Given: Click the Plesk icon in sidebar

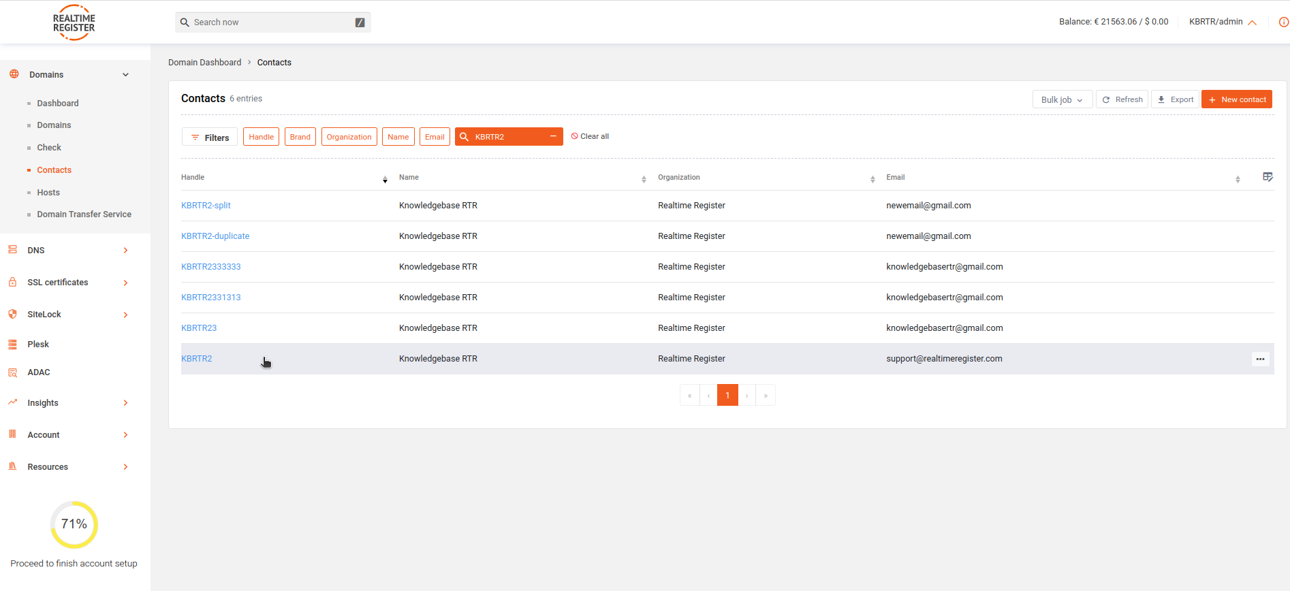Looking at the screenshot, I should (13, 345).
